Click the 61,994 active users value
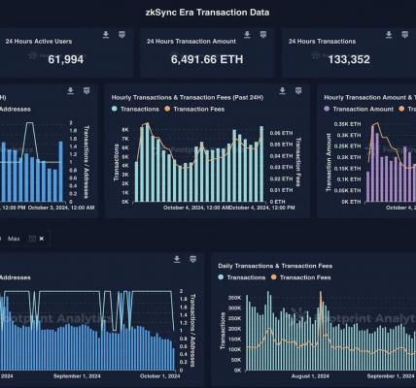The height and width of the screenshot is (388, 416). click(x=66, y=59)
